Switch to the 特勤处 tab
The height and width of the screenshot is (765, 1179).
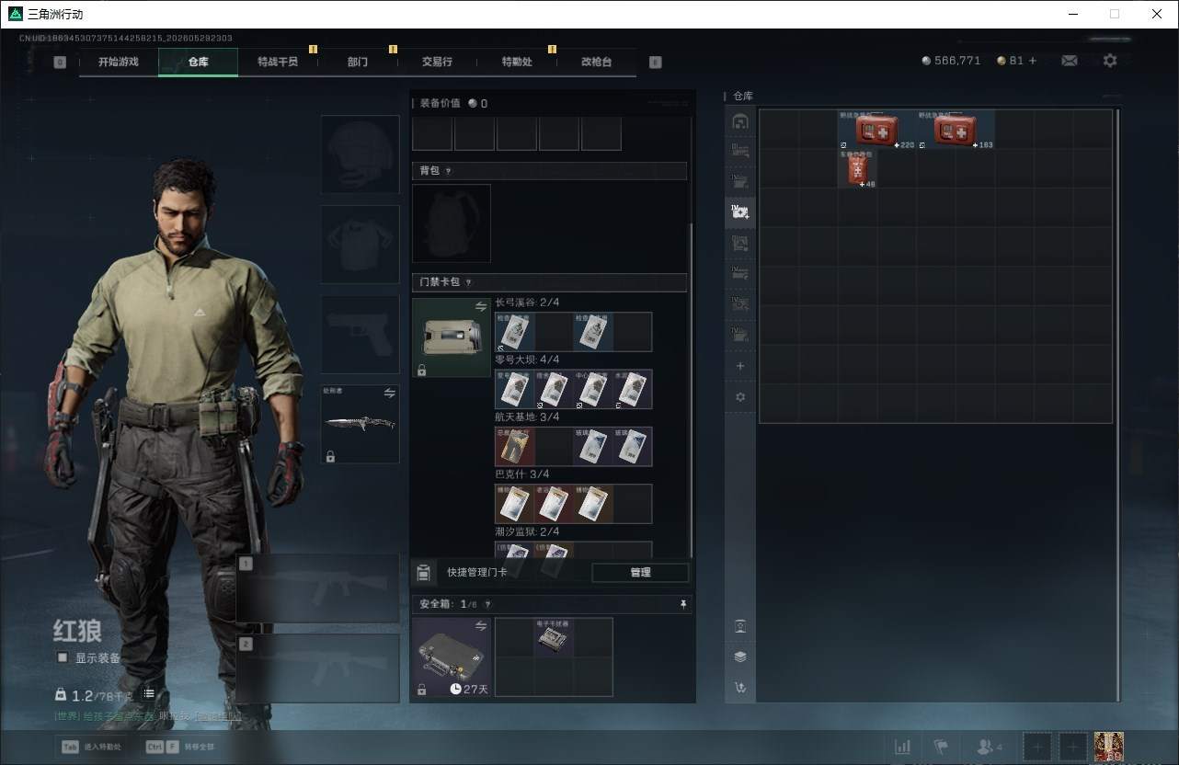517,62
